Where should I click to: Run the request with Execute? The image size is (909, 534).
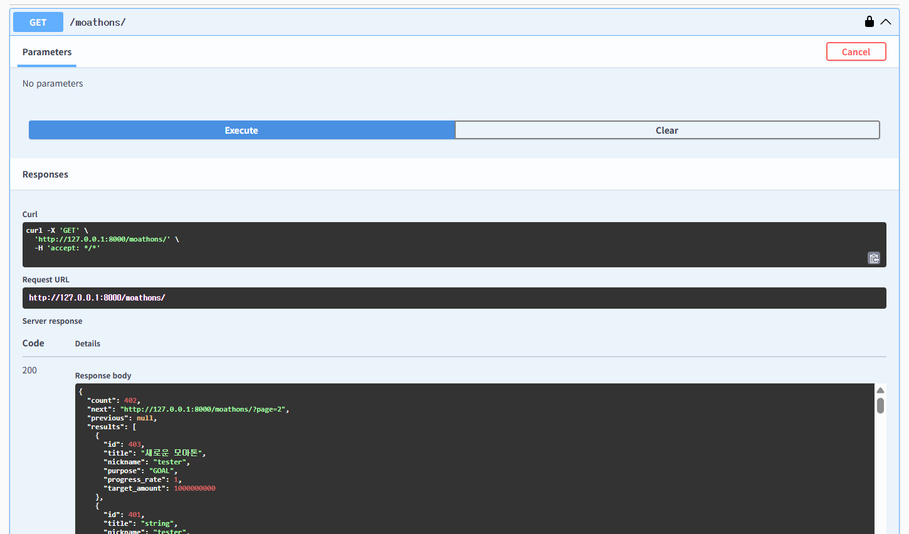(x=241, y=131)
